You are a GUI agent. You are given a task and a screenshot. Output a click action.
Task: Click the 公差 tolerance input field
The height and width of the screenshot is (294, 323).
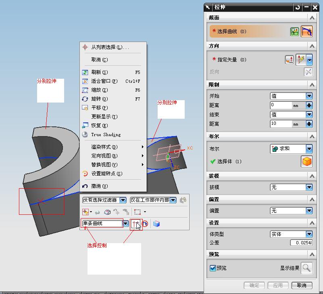point(301,243)
